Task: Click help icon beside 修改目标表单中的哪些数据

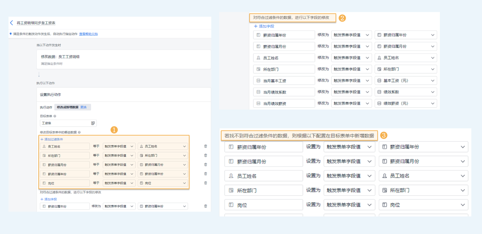Action: coord(80,132)
